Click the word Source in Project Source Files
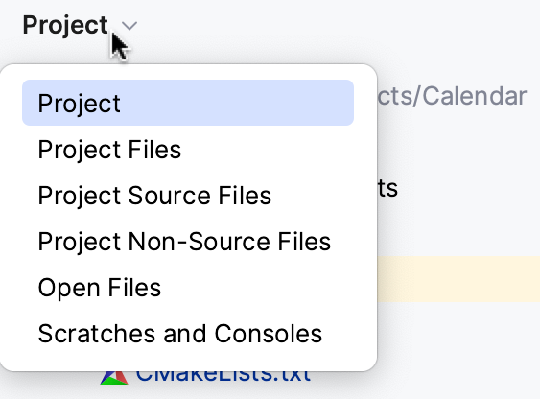This screenshot has width=540, height=399. click(x=169, y=196)
